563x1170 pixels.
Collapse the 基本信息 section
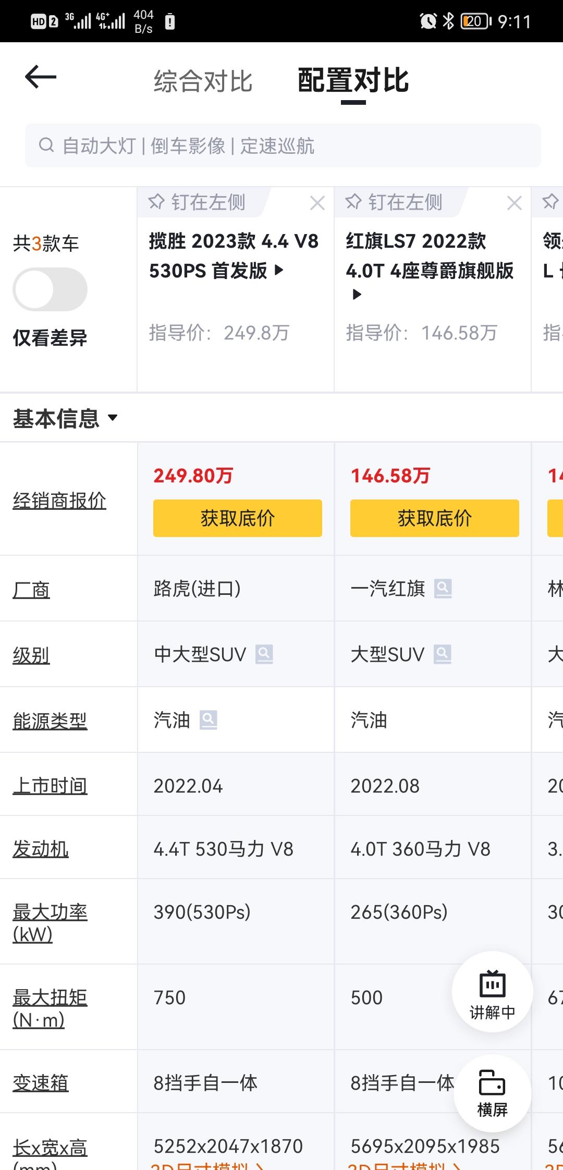(x=66, y=418)
